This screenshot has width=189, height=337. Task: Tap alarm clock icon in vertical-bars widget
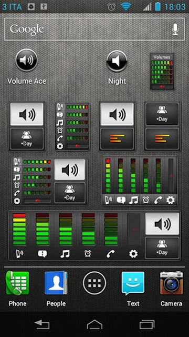click(146, 200)
